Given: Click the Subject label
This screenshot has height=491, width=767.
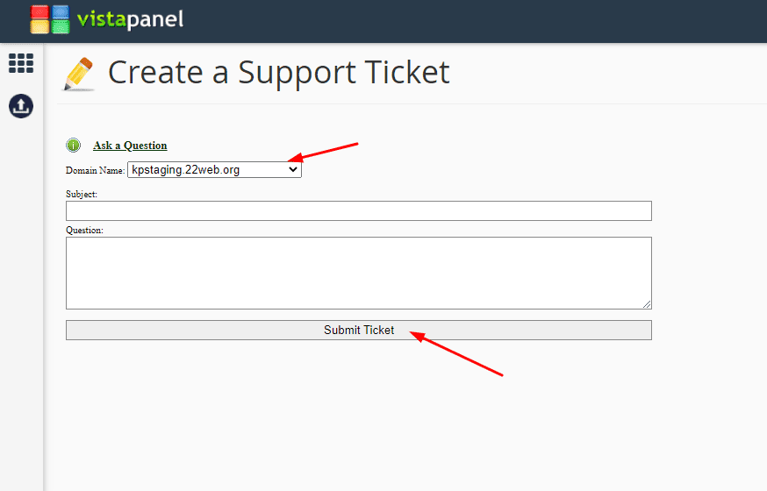Looking at the screenshot, I should [82, 194].
